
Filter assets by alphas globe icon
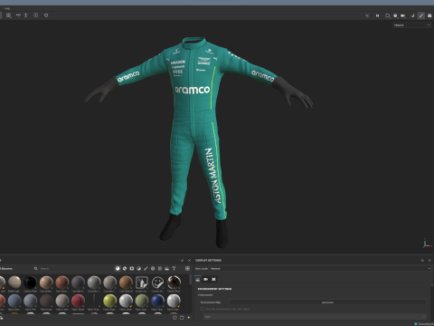tap(153, 268)
